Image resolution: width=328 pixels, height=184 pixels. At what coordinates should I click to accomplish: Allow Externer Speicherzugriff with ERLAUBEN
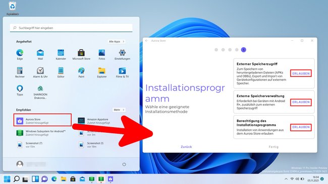(301, 73)
